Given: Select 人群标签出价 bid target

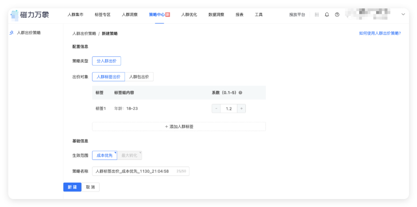Looking at the screenshot, I should click(x=108, y=77).
